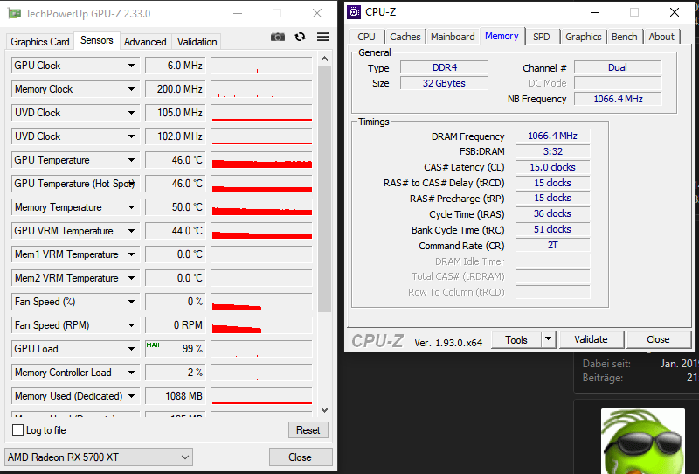The image size is (699, 474).
Task: Open the CPU-Z Bench tab
Action: pyautogui.click(x=624, y=37)
